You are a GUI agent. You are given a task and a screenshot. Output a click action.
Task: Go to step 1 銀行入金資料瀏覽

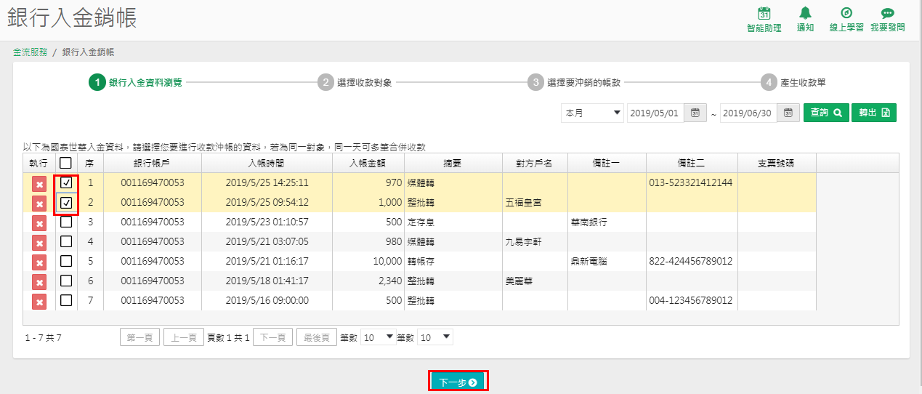(135, 82)
